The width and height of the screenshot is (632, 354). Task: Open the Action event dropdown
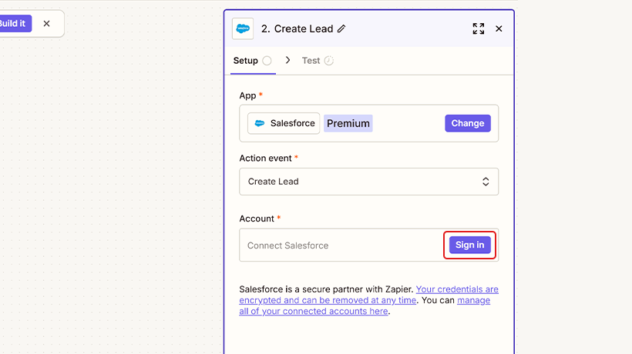coord(368,182)
